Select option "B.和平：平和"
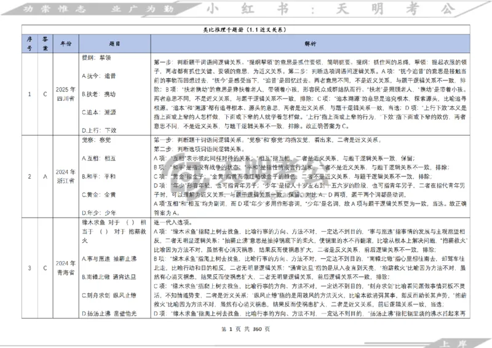Viewport: 492px width, 348px height. coord(99,176)
